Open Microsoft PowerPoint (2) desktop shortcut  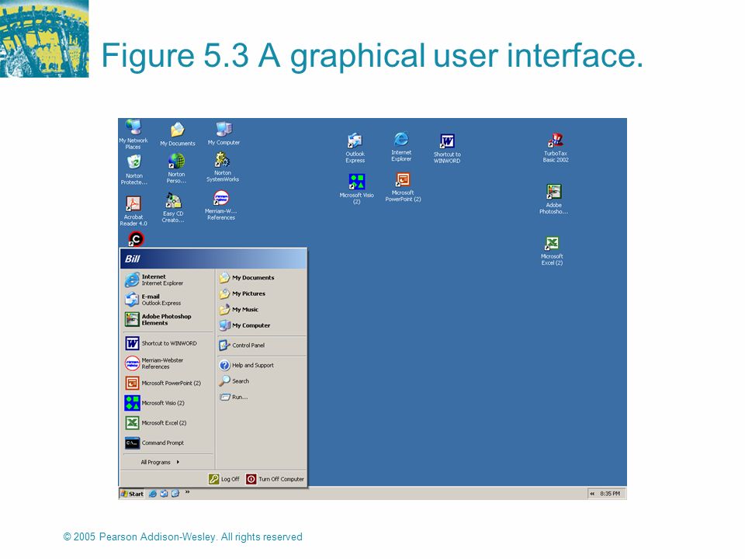coord(403,187)
